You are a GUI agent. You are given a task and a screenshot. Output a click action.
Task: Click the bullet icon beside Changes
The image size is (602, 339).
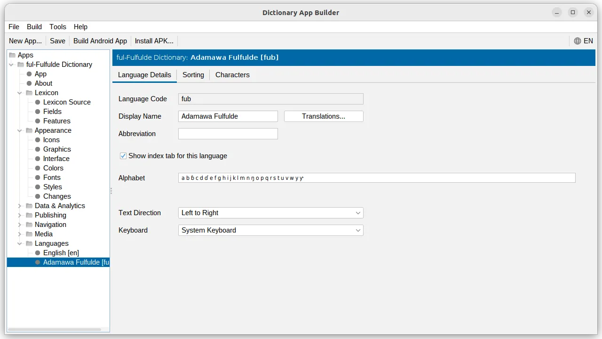(x=38, y=196)
